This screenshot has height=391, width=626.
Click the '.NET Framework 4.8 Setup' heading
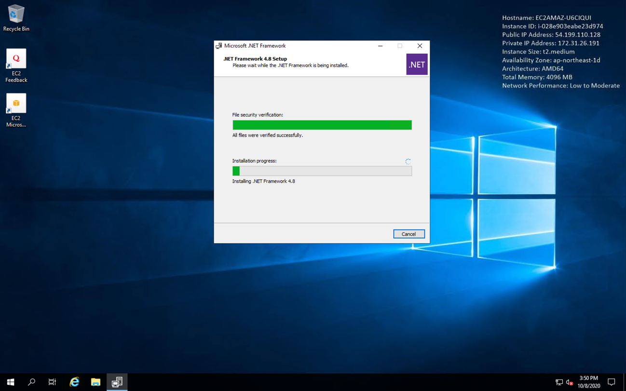[255, 59]
